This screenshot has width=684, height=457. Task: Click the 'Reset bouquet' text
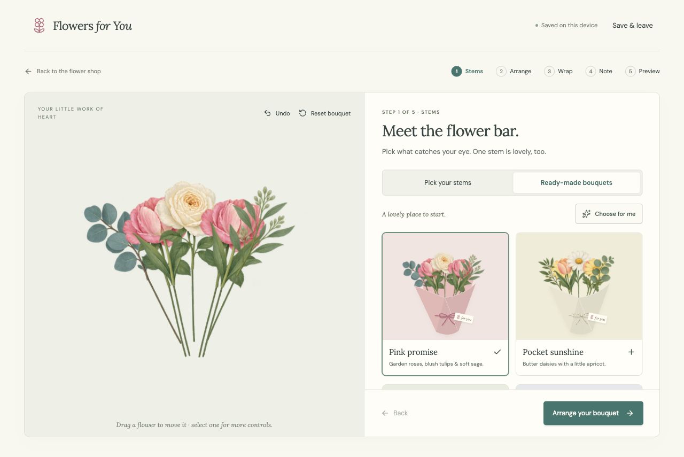pos(331,113)
